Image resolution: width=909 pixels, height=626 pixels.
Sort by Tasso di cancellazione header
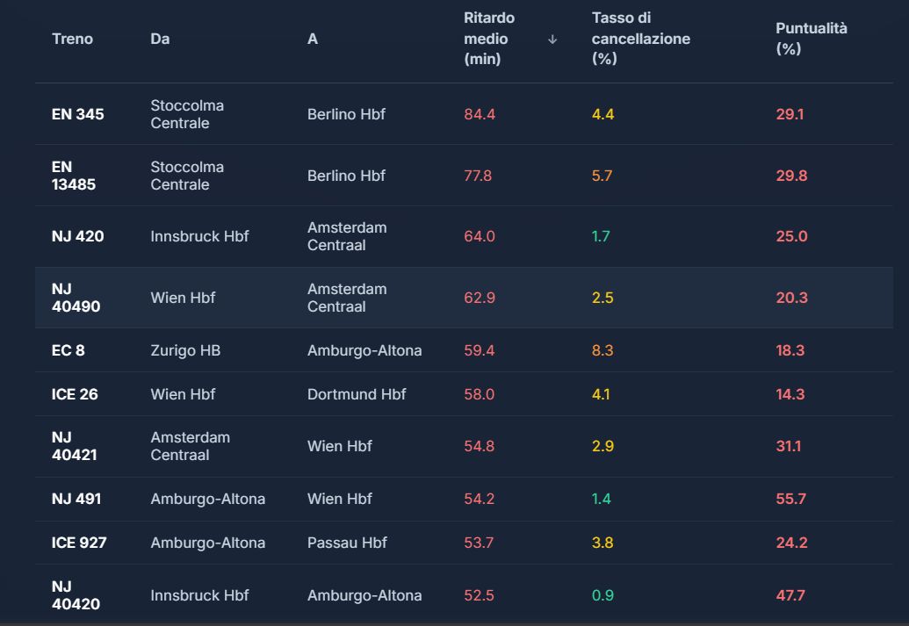click(640, 39)
